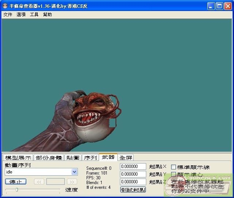
Task: Open the 工具 menu
Action: [x=34, y=15]
